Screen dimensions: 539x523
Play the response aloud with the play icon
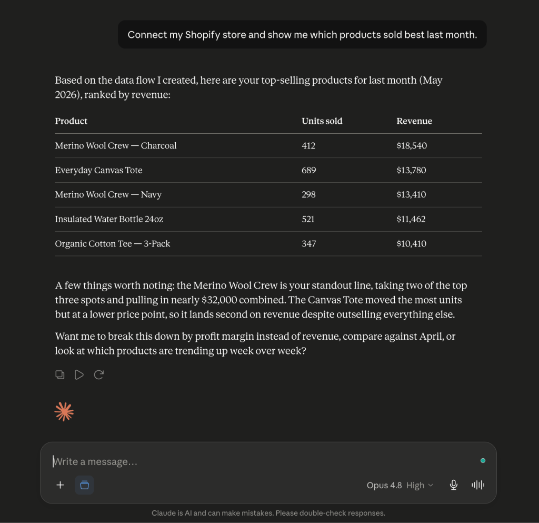[x=79, y=374]
